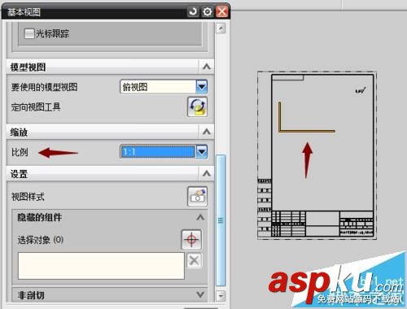Expand the 非剖切 group

[200, 294]
